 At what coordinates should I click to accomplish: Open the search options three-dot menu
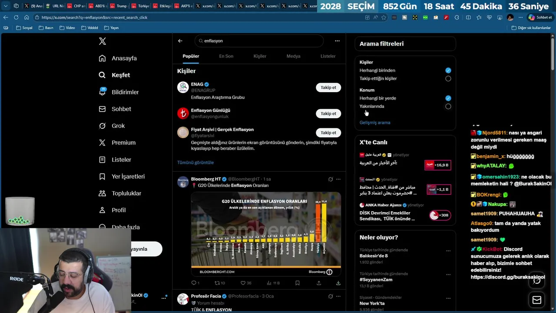coord(337,41)
